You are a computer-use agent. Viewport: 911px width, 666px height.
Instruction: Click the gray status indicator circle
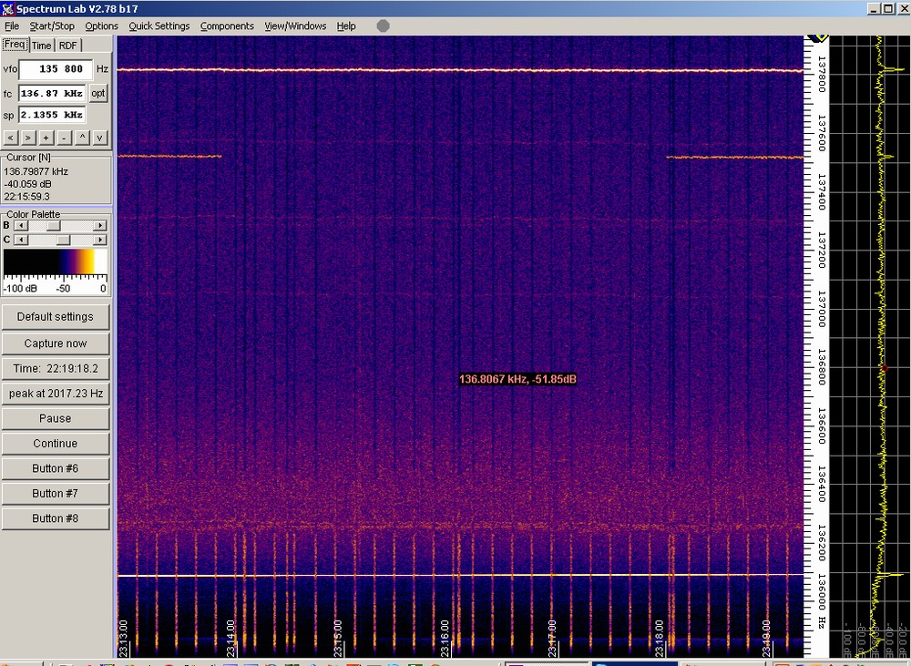pos(383,26)
